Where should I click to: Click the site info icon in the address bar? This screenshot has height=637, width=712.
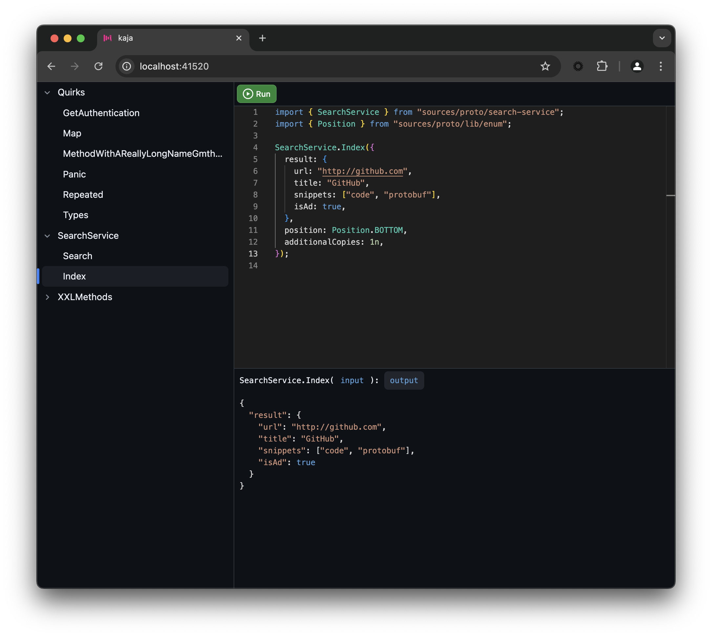coord(126,66)
